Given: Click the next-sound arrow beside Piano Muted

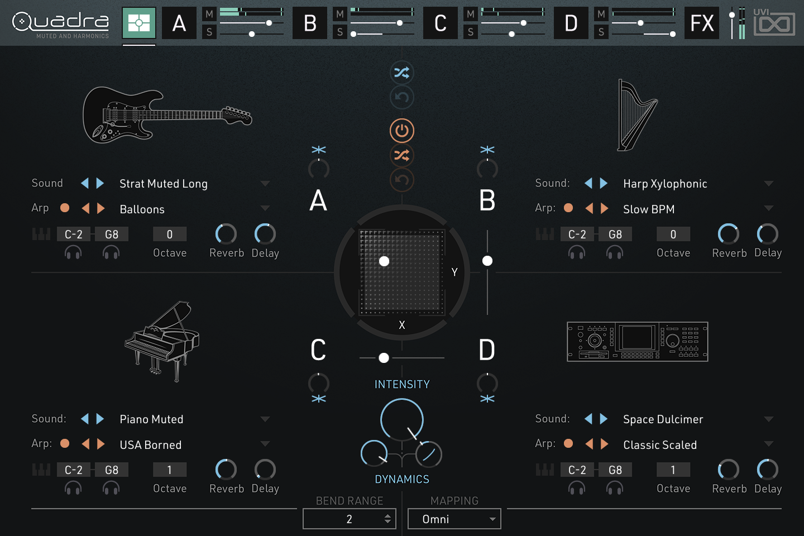Looking at the screenshot, I should click(100, 419).
